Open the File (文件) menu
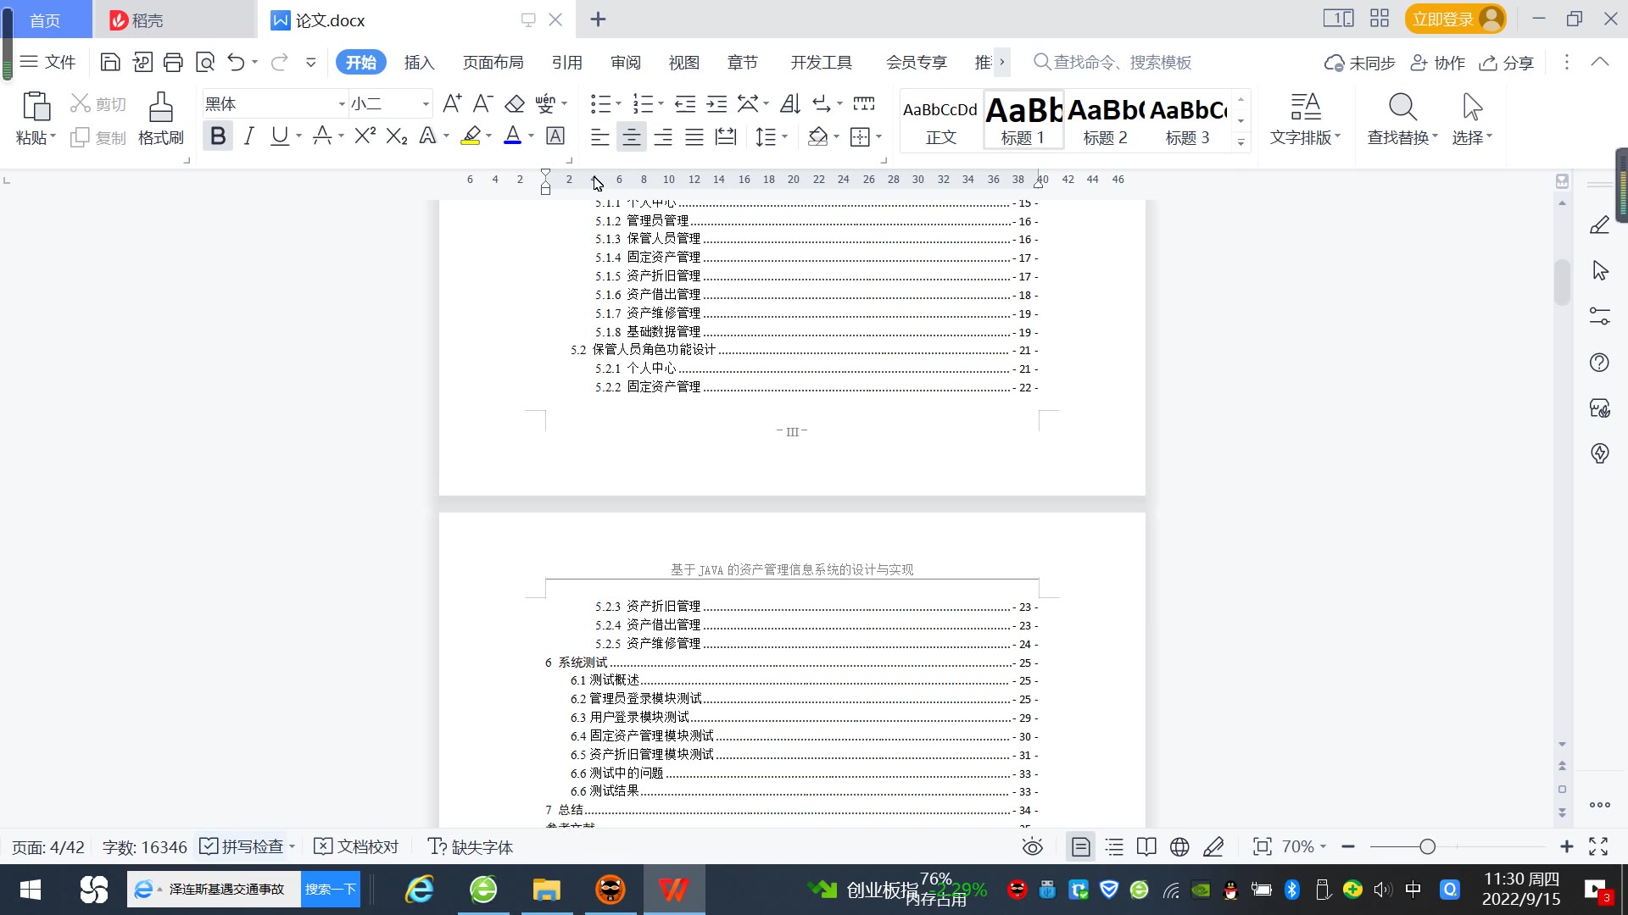The image size is (1628, 915). coord(48,62)
